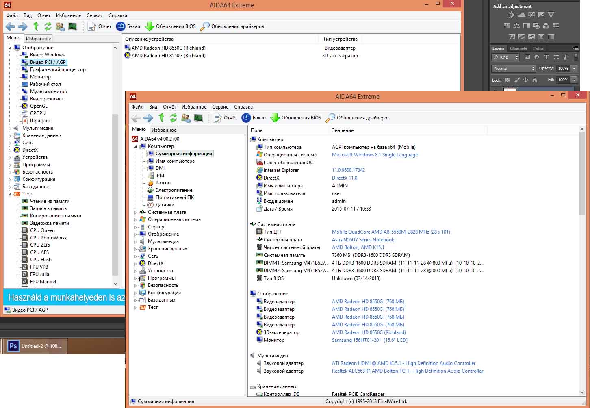This screenshot has height=408, width=590.
Task: Toggle the smart objects filter
Action: click(x=566, y=57)
